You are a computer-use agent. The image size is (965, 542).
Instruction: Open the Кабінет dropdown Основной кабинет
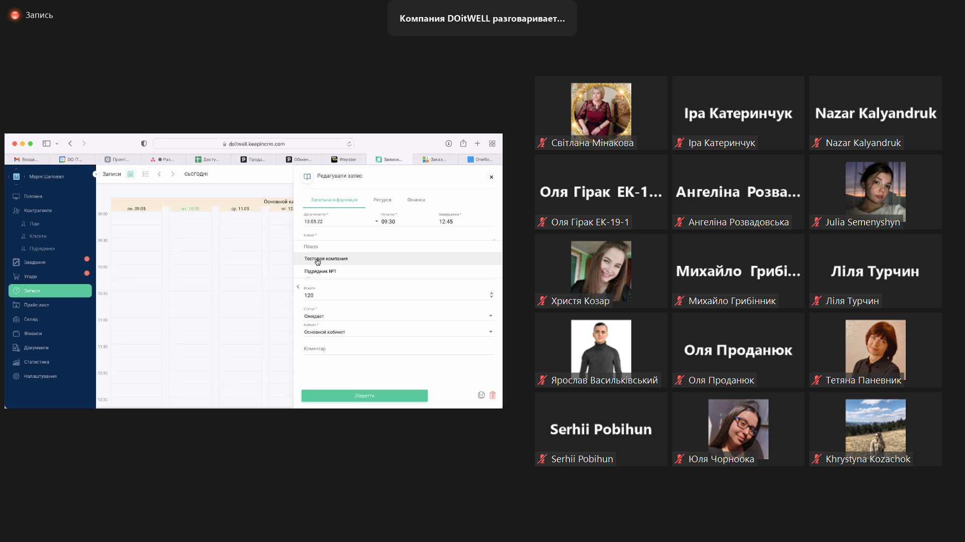click(x=399, y=332)
